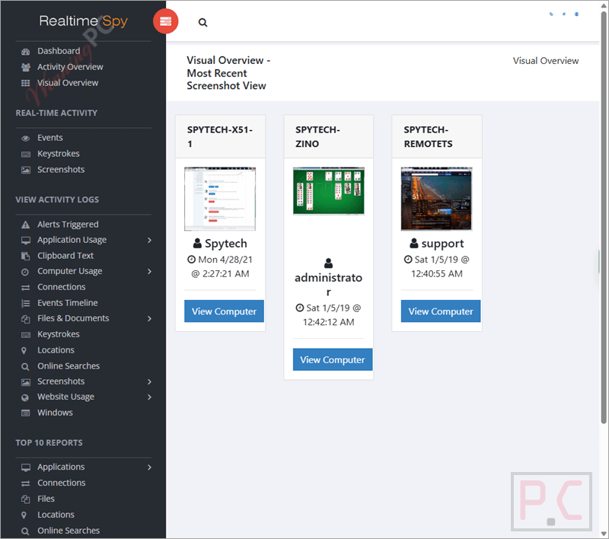The height and width of the screenshot is (539, 609).
Task: Click the Windows log entry
Action: click(x=55, y=413)
